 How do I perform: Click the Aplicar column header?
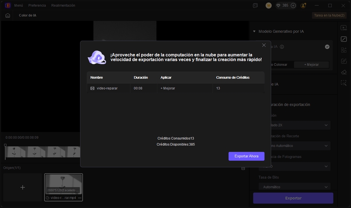(x=166, y=77)
